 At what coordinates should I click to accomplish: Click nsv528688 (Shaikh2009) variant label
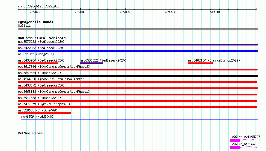pos(38,110)
